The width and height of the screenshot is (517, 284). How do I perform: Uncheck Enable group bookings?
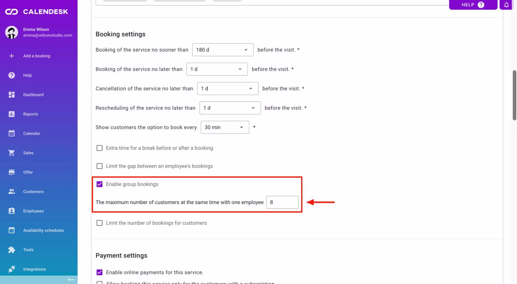point(99,184)
